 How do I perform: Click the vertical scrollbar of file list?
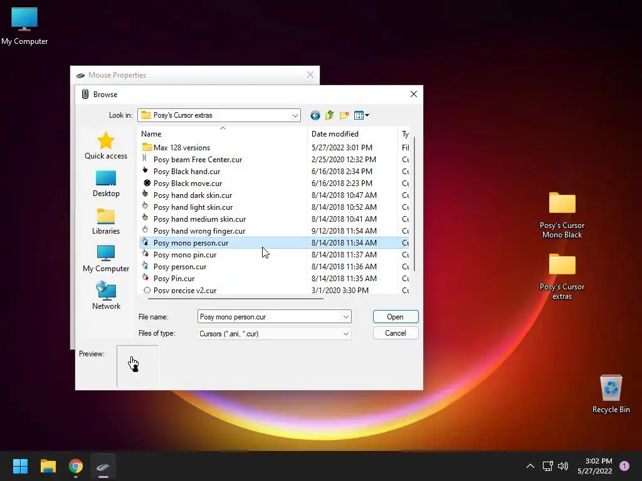(414, 205)
